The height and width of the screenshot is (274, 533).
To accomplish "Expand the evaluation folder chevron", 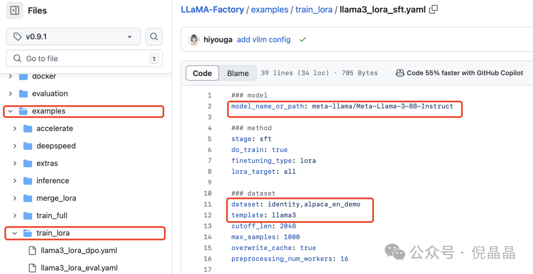I will click(10, 93).
